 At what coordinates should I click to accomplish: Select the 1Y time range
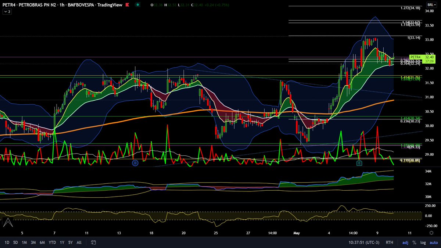62,242
